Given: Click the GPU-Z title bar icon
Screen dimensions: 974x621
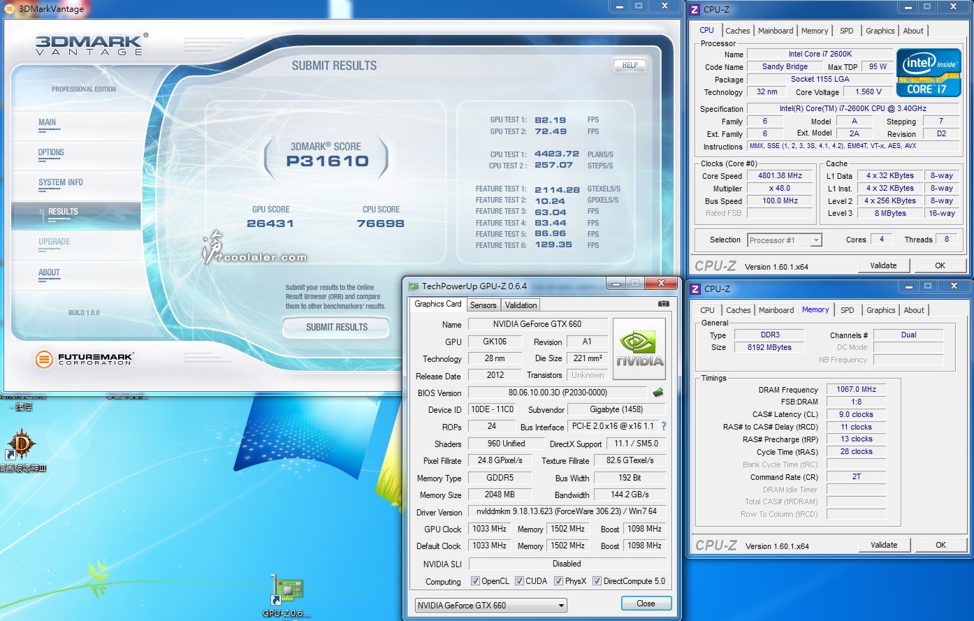Looking at the screenshot, I should point(413,286).
